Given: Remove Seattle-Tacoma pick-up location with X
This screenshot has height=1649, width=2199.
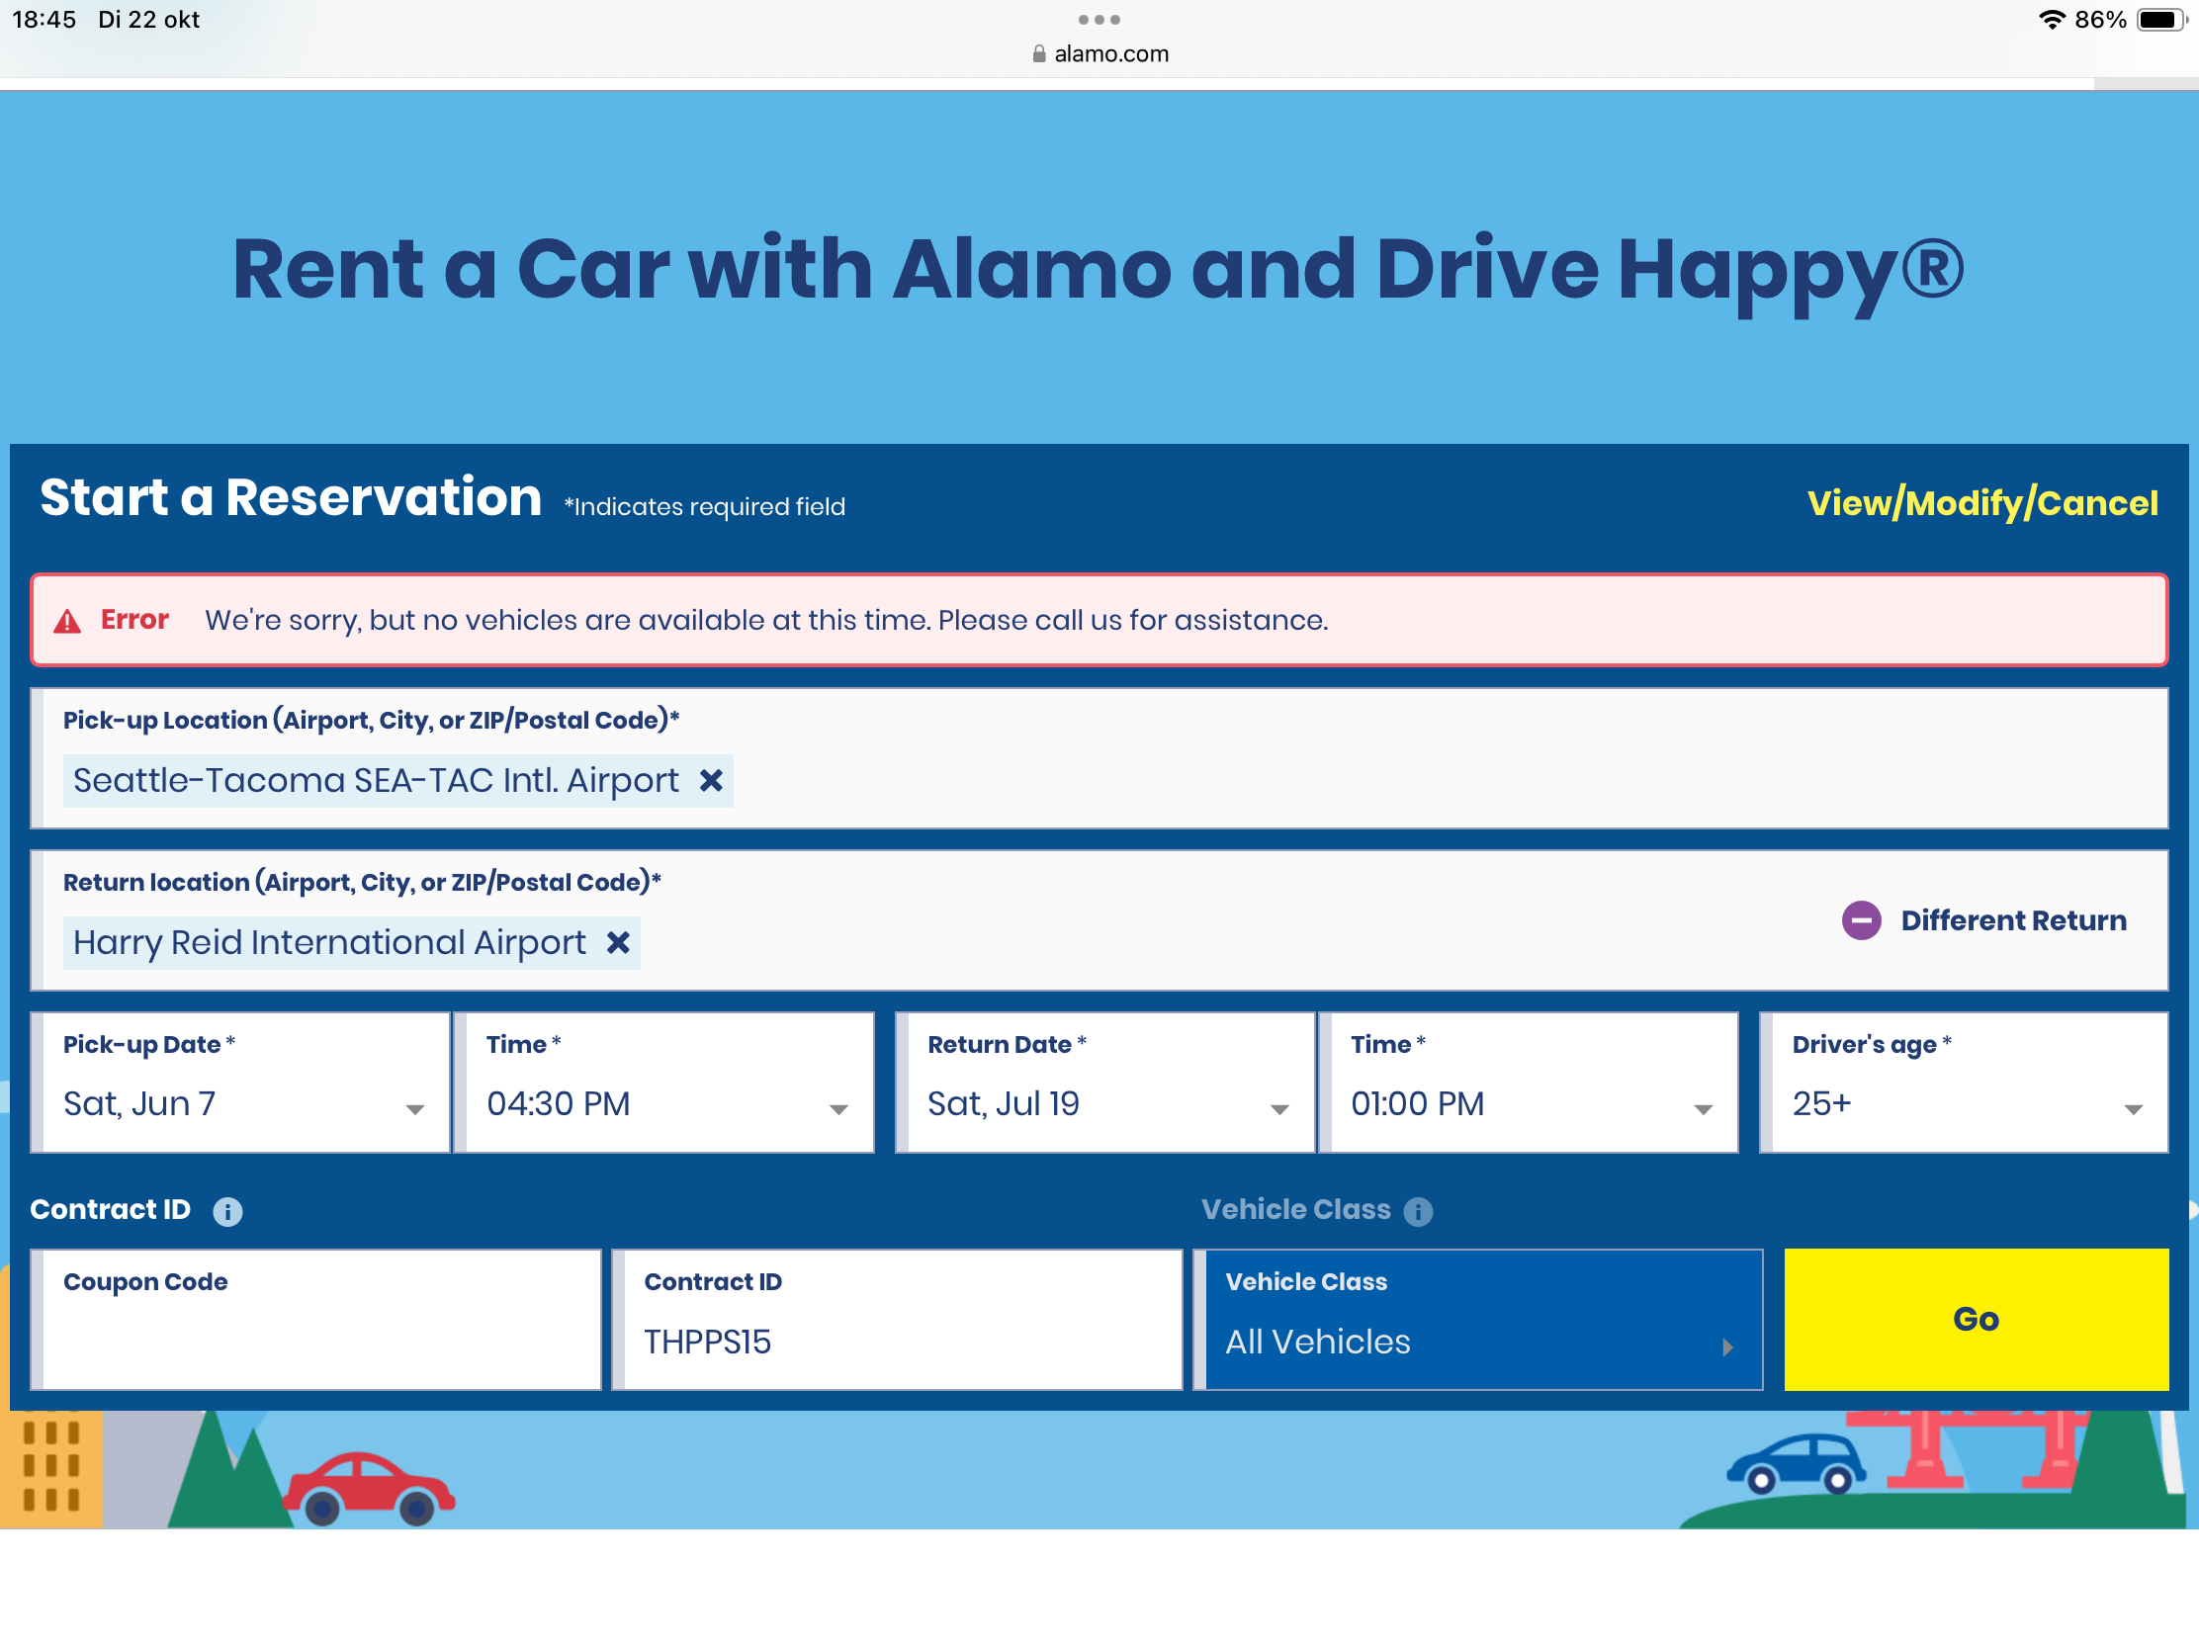Looking at the screenshot, I should point(711,780).
